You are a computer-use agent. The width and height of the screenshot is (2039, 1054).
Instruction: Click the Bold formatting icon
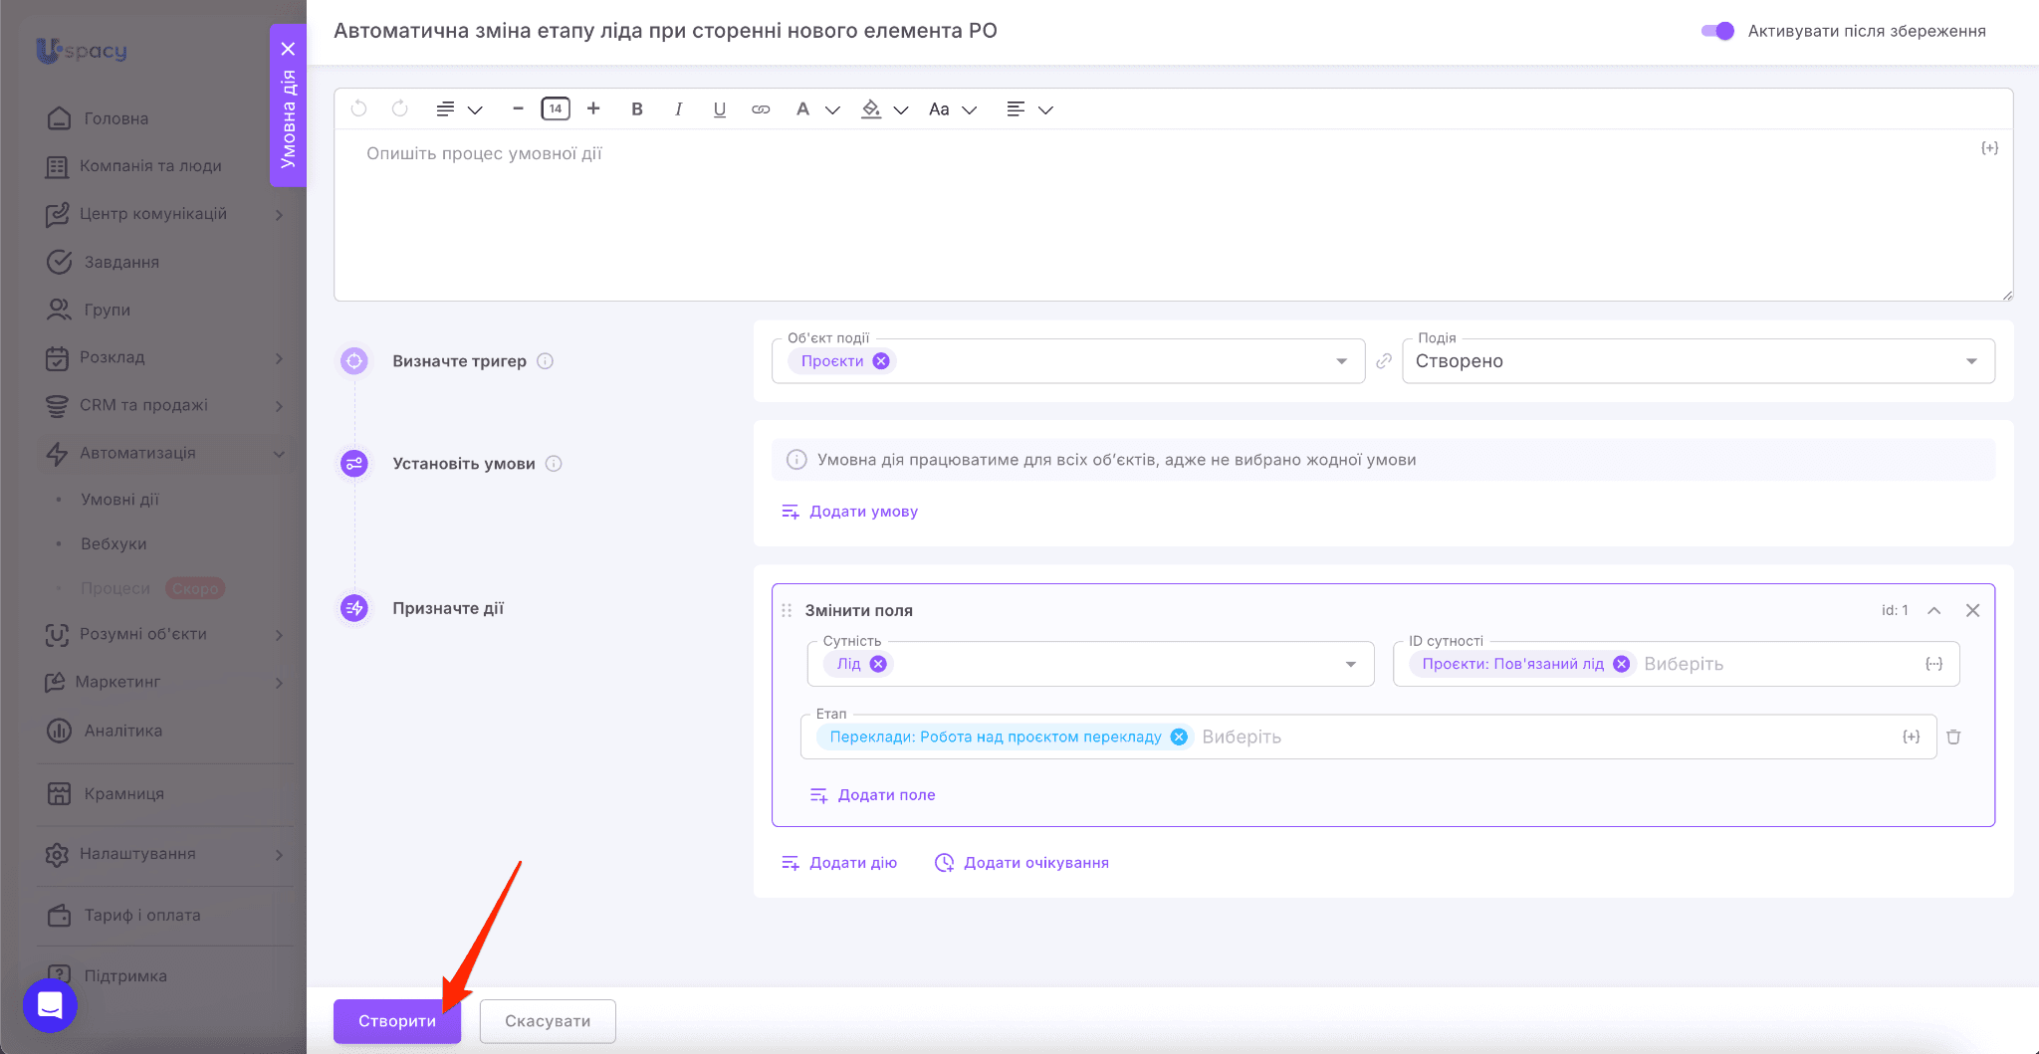pos(637,109)
